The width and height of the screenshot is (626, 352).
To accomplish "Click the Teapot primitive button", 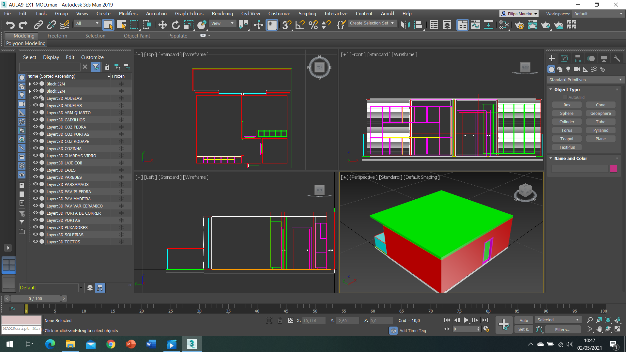I will coord(567,139).
